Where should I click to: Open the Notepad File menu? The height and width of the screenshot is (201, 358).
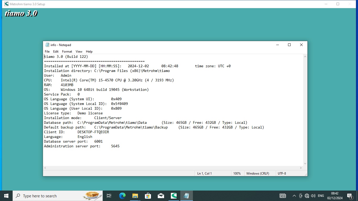click(47, 52)
